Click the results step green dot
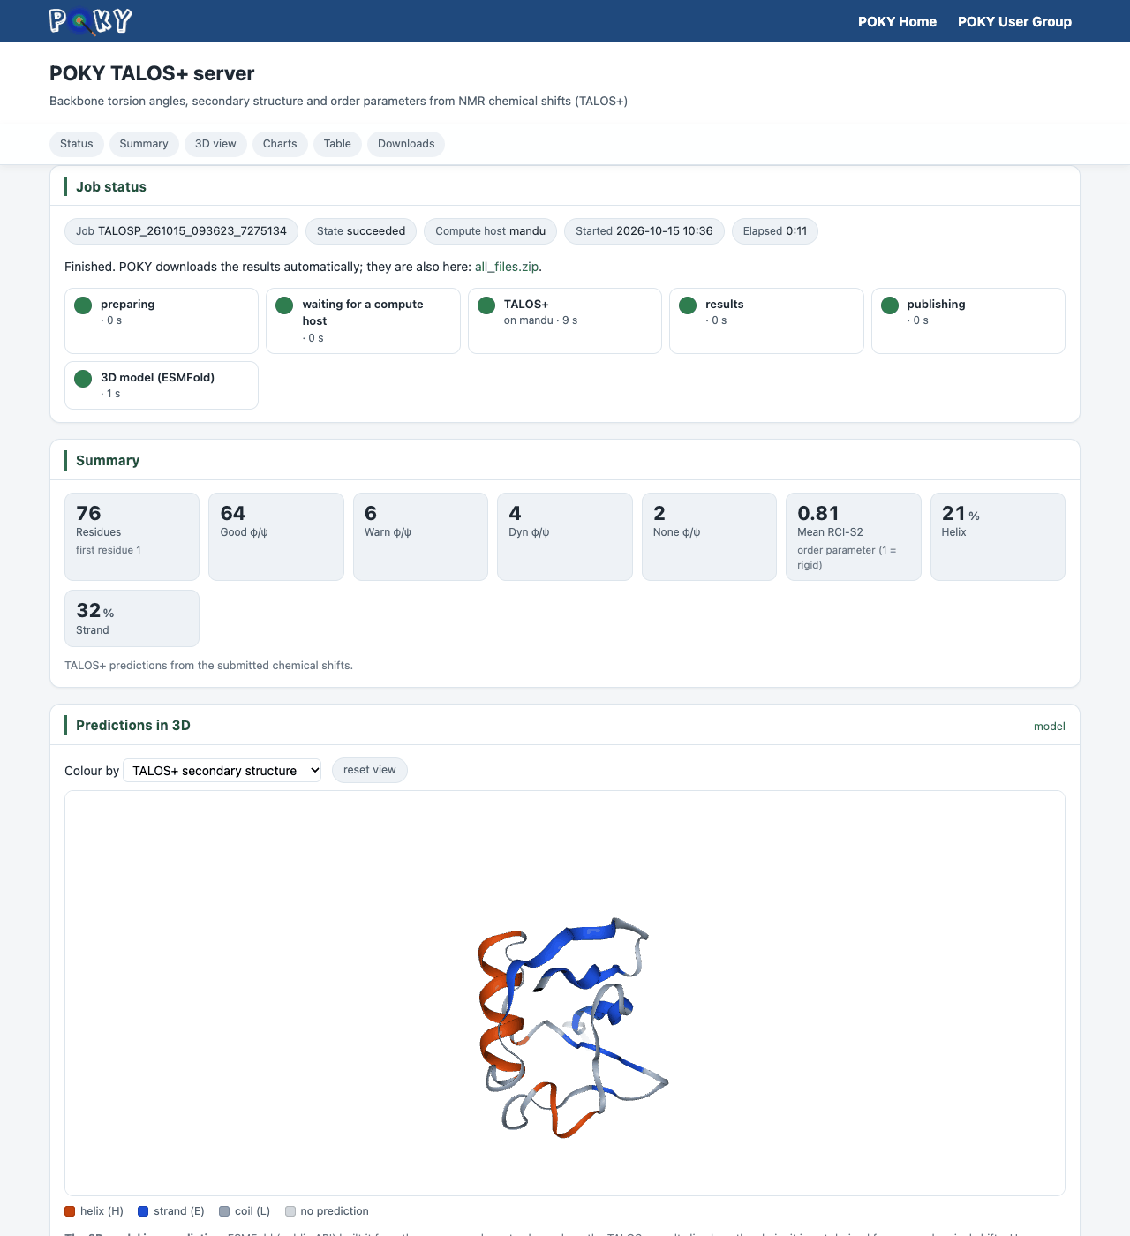Viewport: 1130px width, 1236px height. [688, 305]
